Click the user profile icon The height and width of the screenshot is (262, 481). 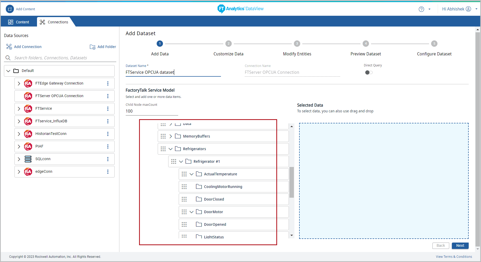pos(468,9)
